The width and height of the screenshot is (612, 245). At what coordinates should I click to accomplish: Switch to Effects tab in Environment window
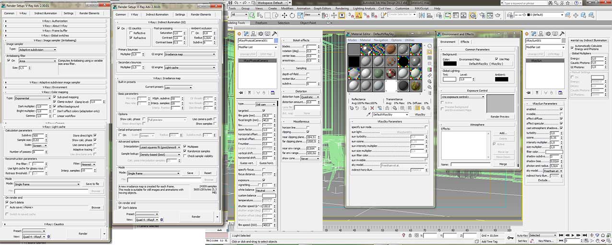tap(465, 42)
